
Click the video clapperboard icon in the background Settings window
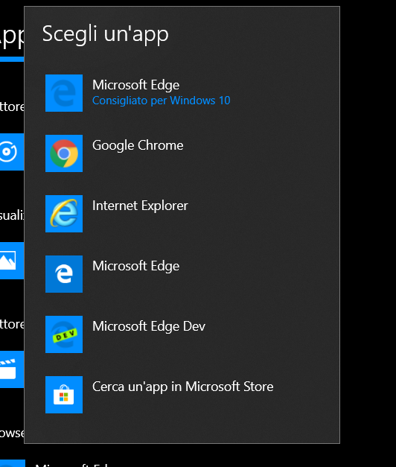(12, 369)
